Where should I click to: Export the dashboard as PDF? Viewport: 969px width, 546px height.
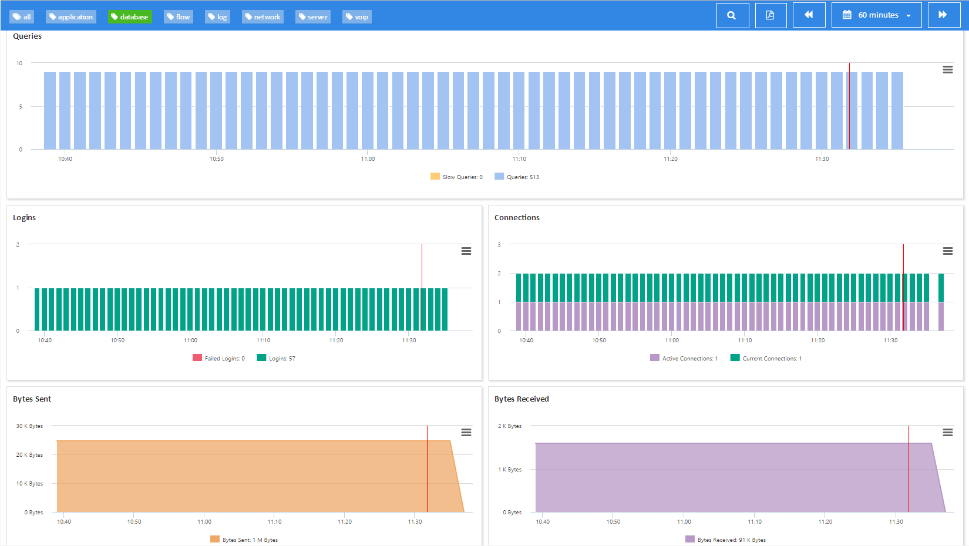771,15
